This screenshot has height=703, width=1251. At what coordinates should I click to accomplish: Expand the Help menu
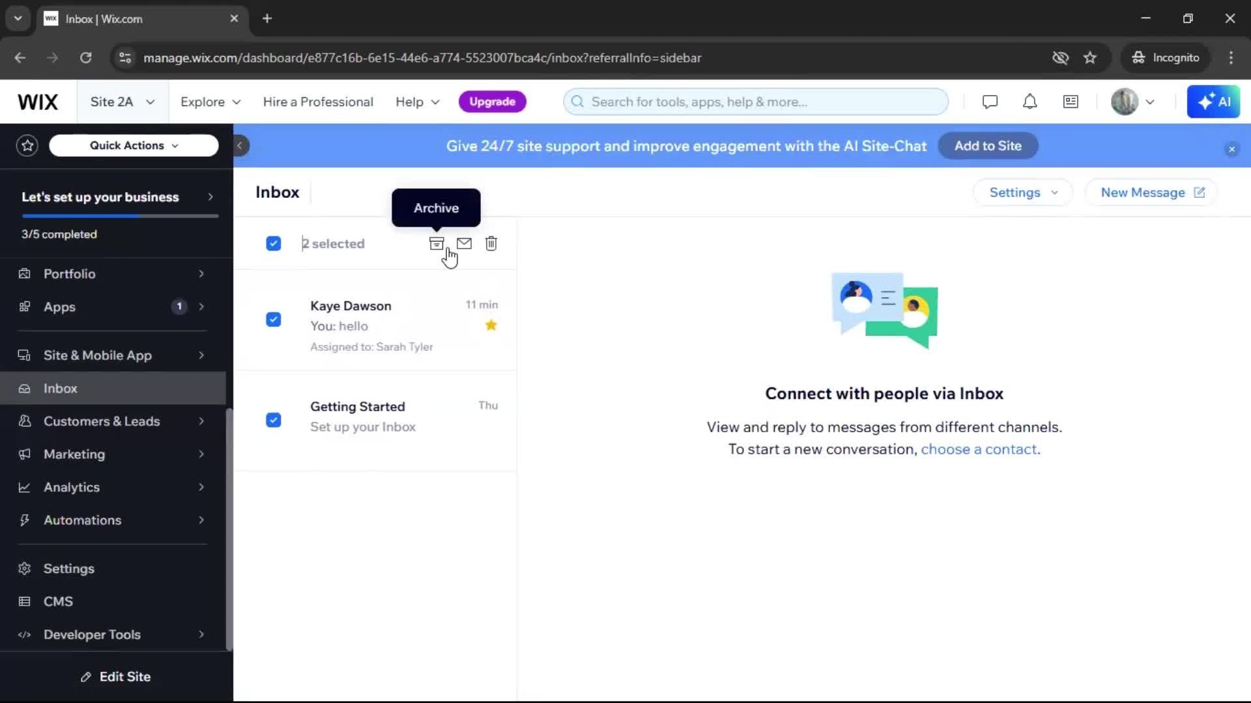418,102
